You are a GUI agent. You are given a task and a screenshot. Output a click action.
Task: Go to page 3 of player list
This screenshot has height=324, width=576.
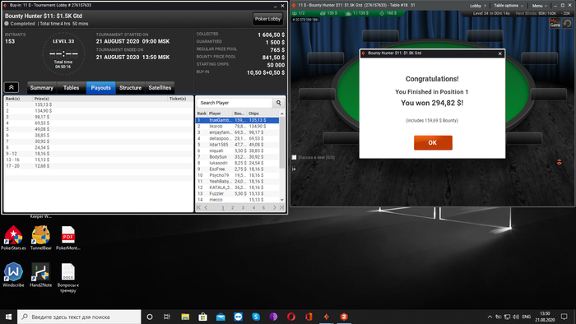pos(243,208)
